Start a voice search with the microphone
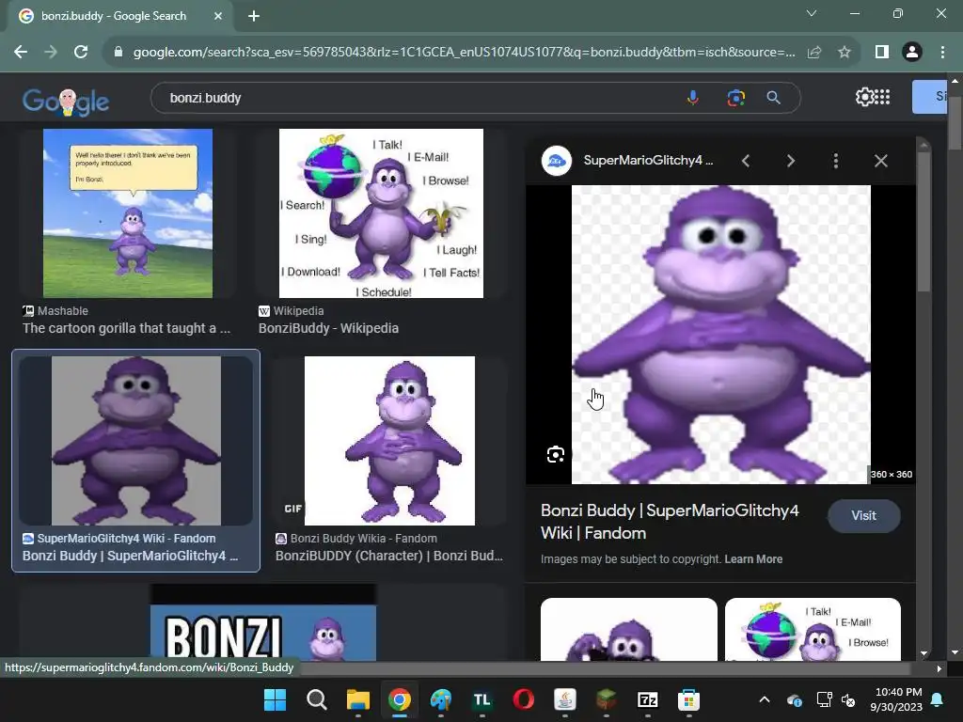The width and height of the screenshot is (963, 722). 693,98
